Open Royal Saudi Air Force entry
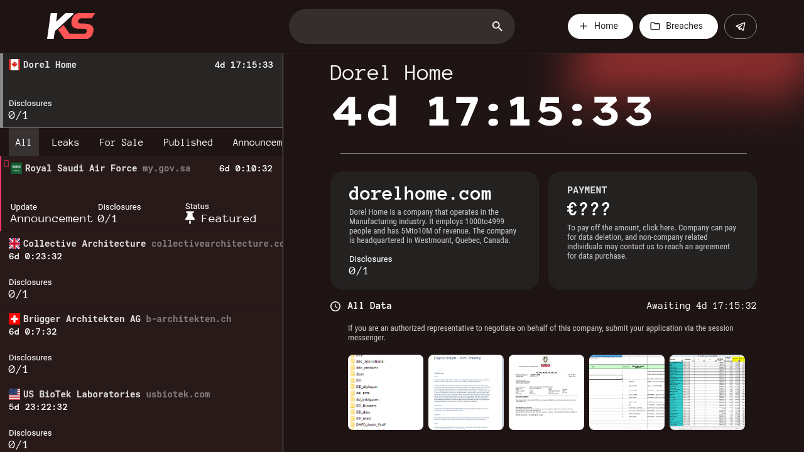This screenshot has width=804, height=452. 141,194
